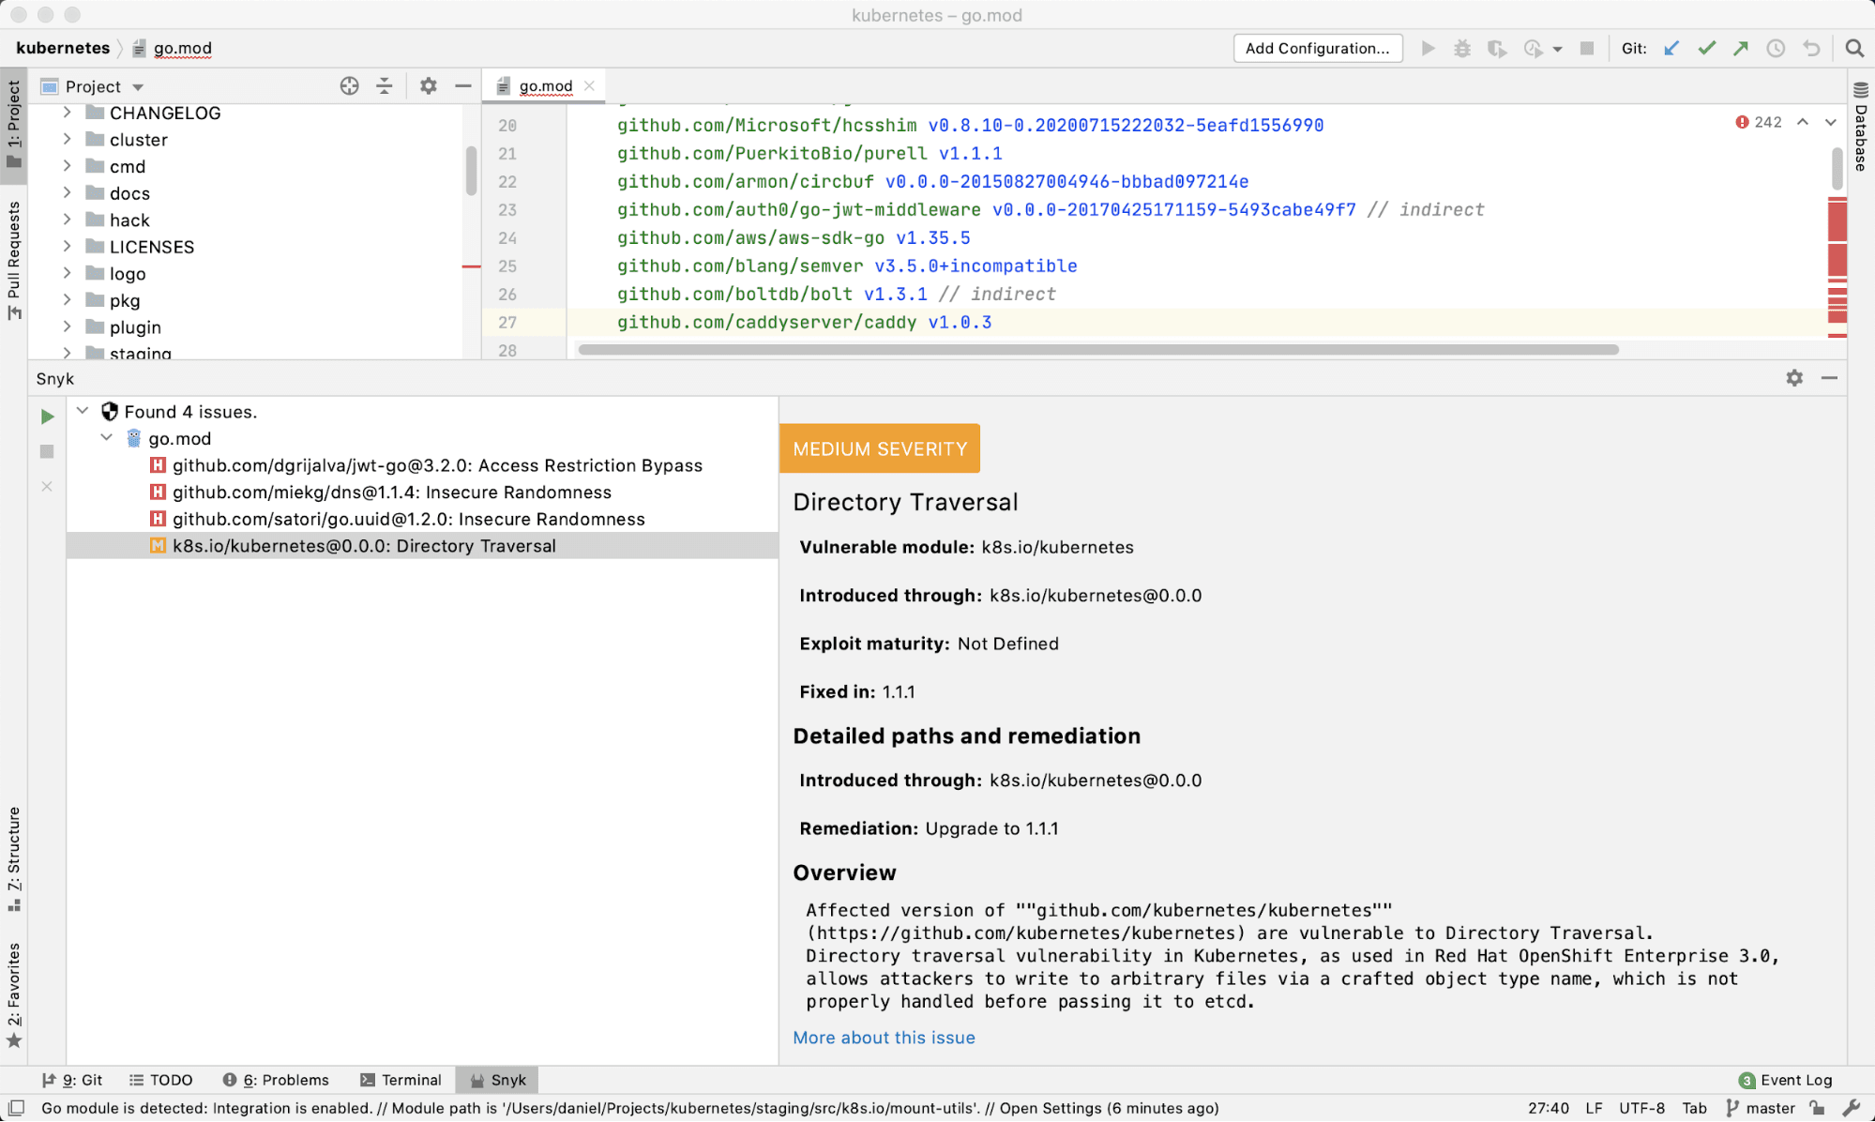Expand the go.mod issues tree node

(110, 438)
